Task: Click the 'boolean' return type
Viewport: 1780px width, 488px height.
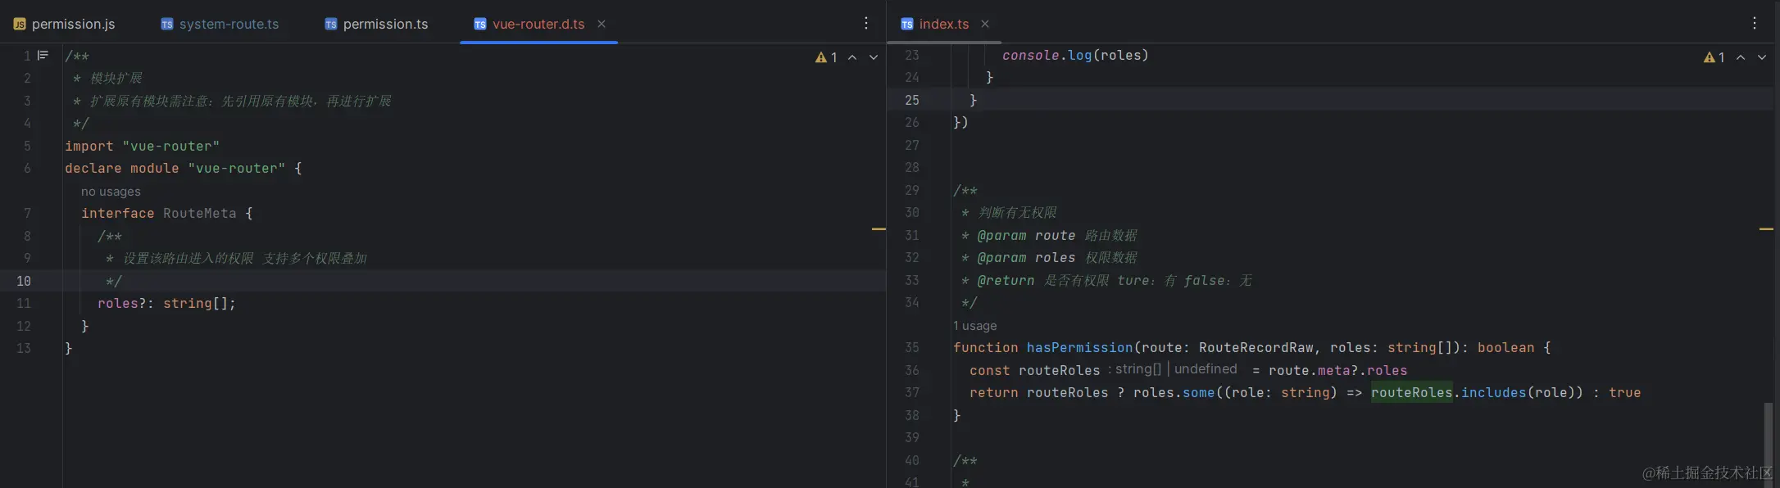Action: (1505, 348)
